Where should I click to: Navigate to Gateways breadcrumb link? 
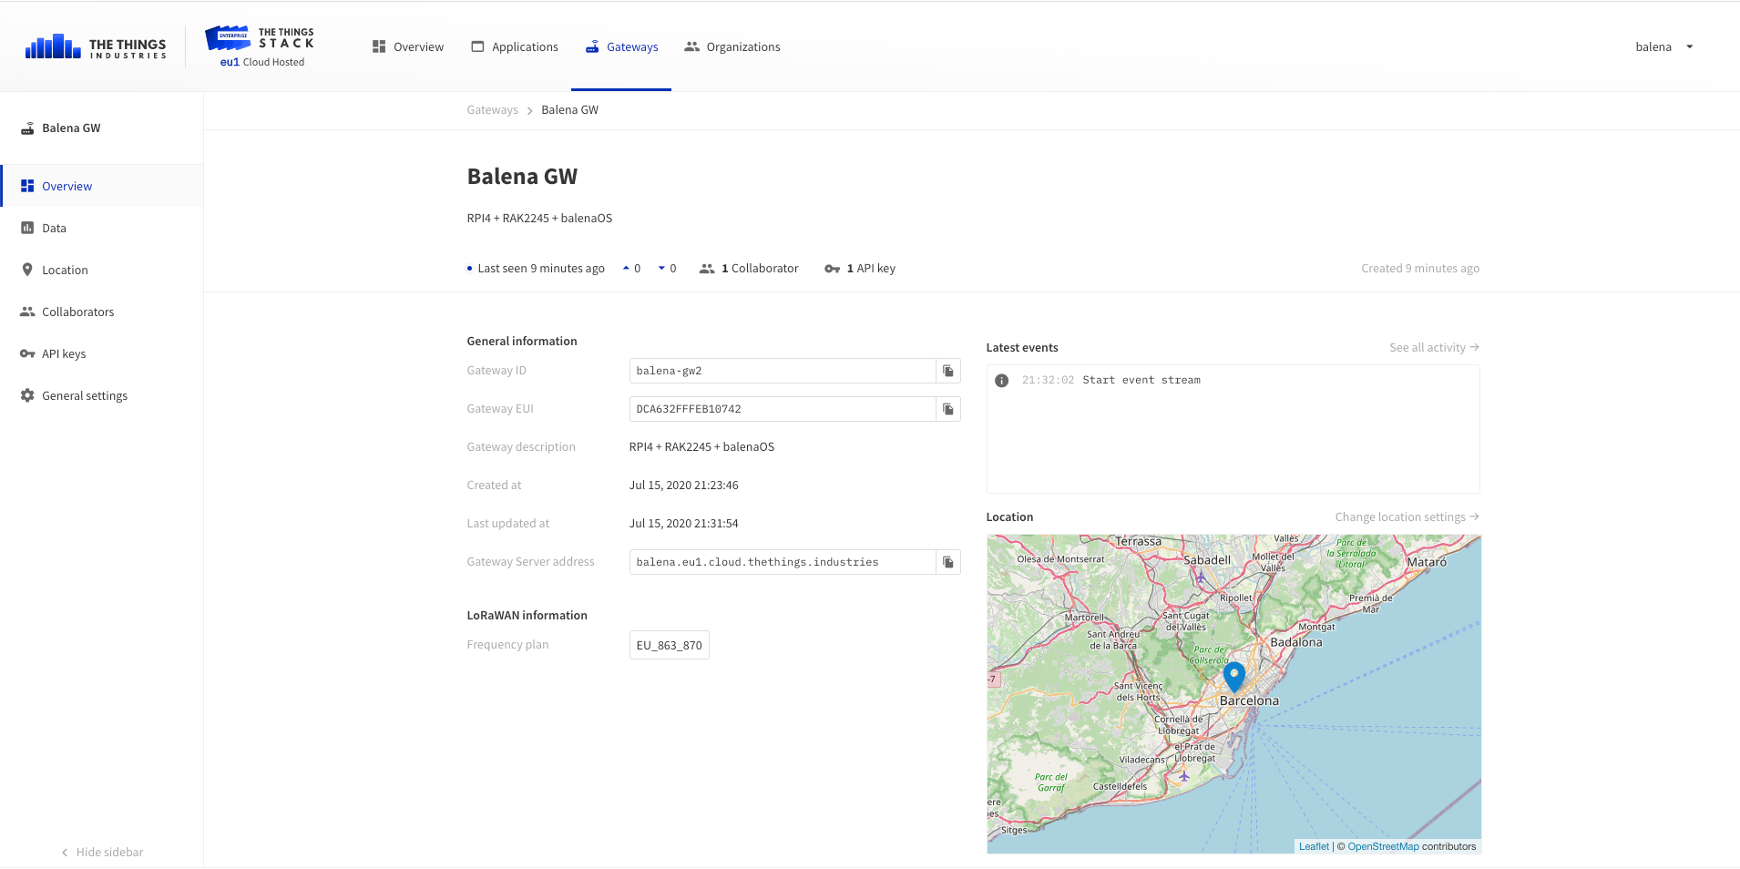click(492, 110)
